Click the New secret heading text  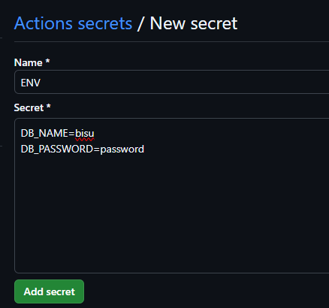(x=194, y=23)
